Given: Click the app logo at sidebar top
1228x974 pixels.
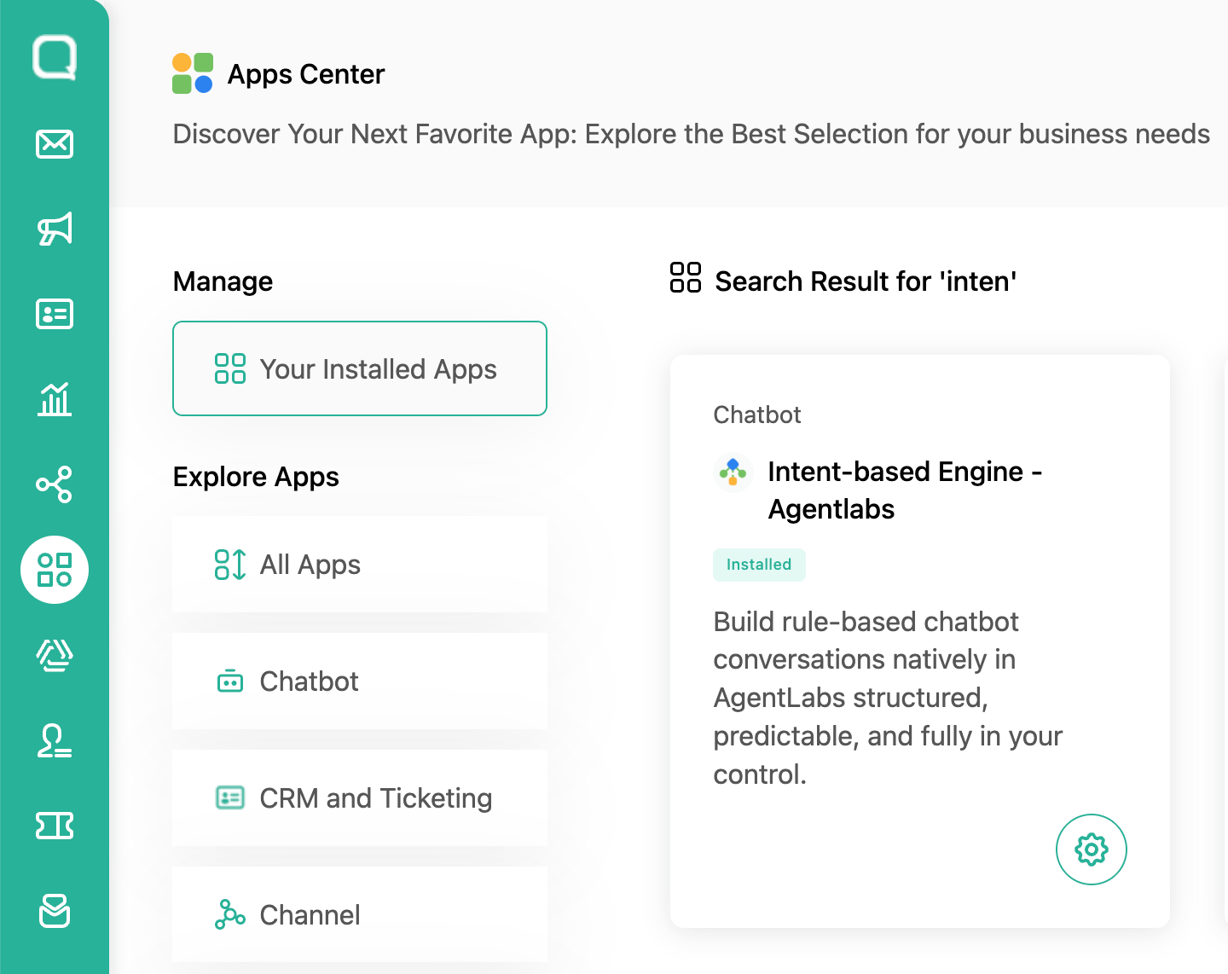Looking at the screenshot, I should pyautogui.click(x=55, y=58).
